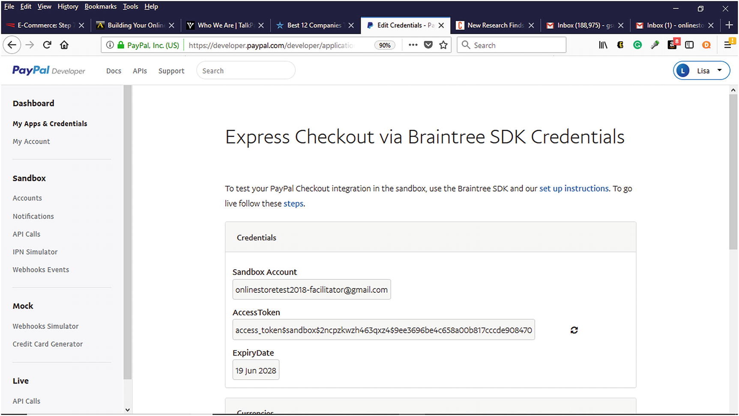Open the Amazon Assistant extension icon
The height and width of the screenshot is (416, 739).
click(673, 44)
